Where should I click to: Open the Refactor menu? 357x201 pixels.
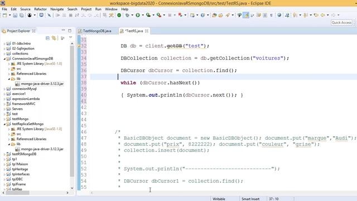coord(40,9)
